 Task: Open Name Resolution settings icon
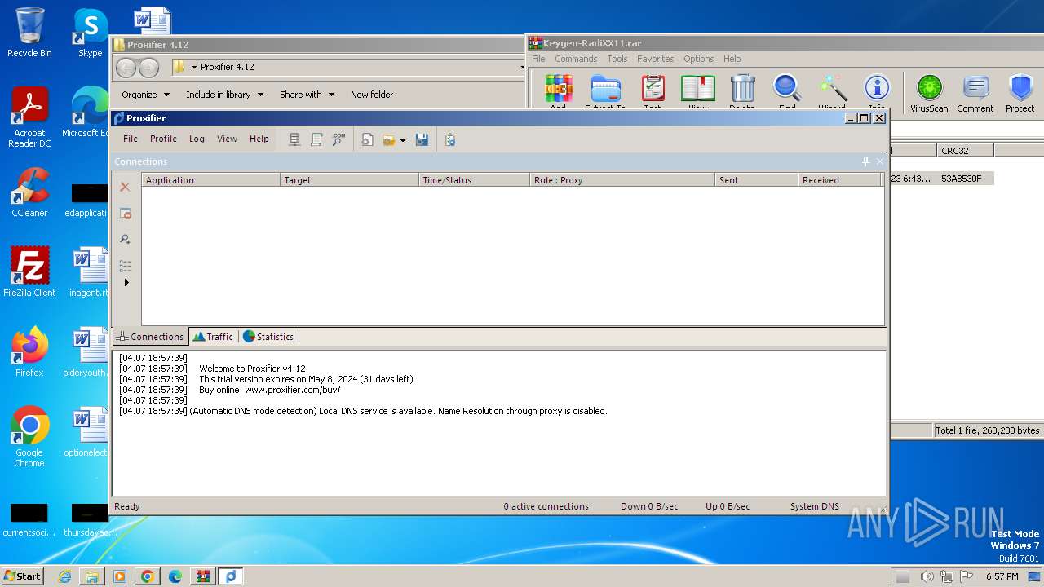[x=338, y=139]
